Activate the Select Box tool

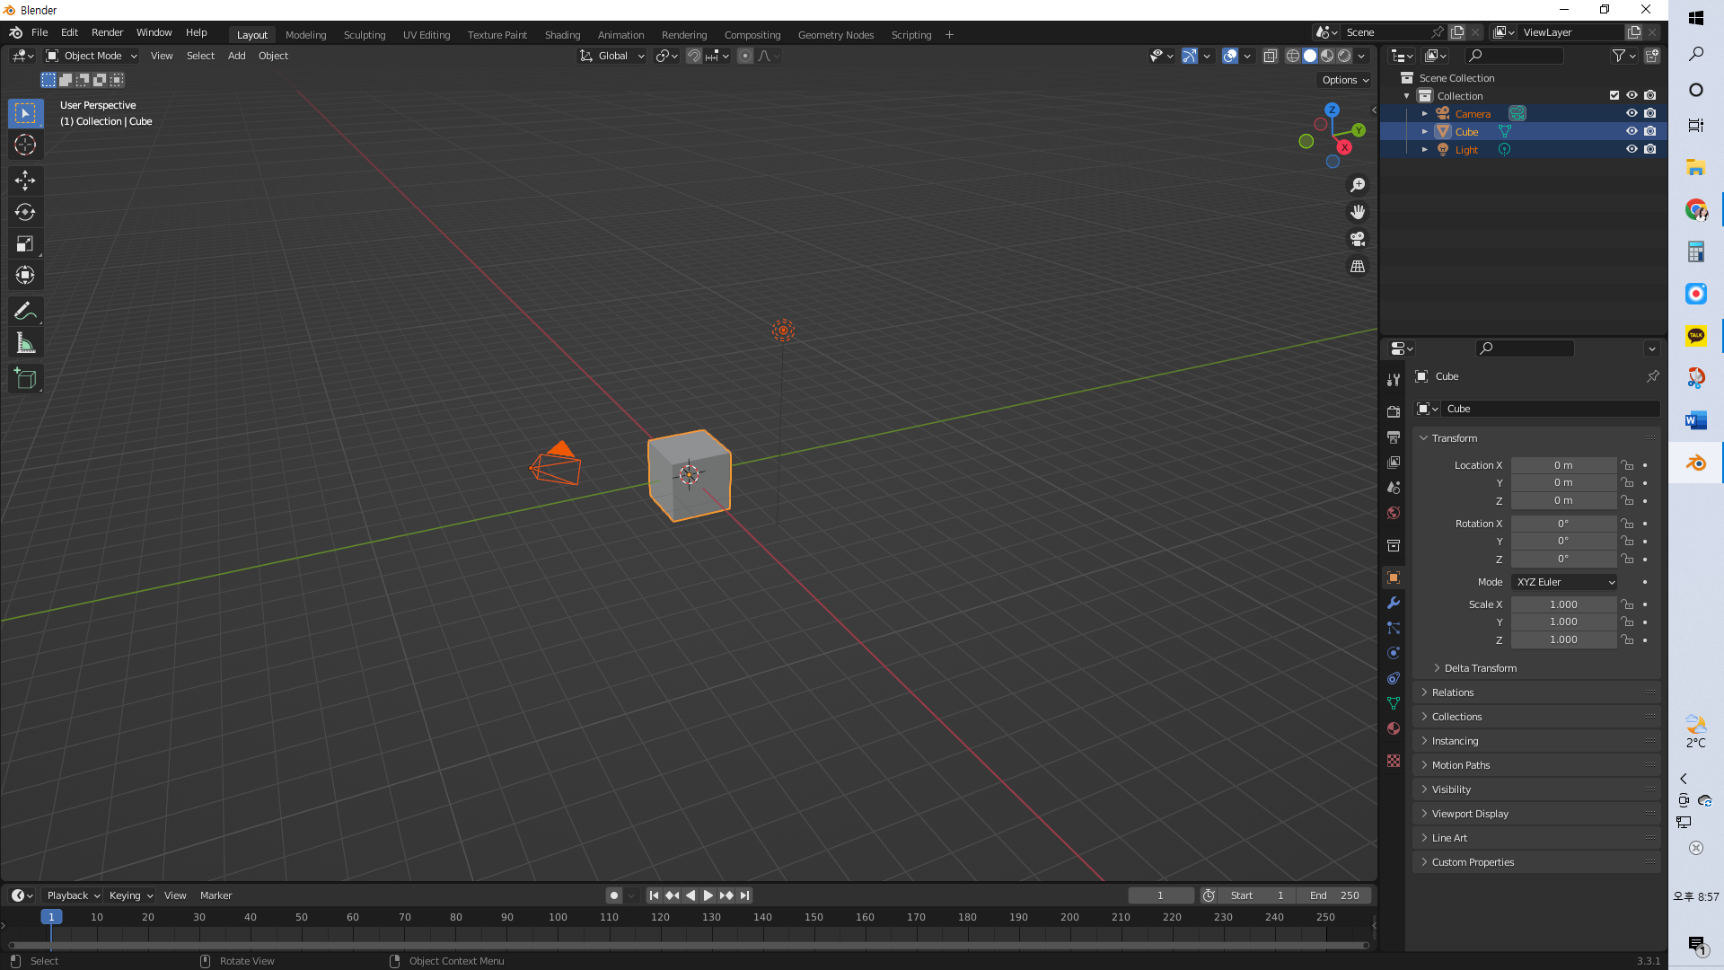25,113
